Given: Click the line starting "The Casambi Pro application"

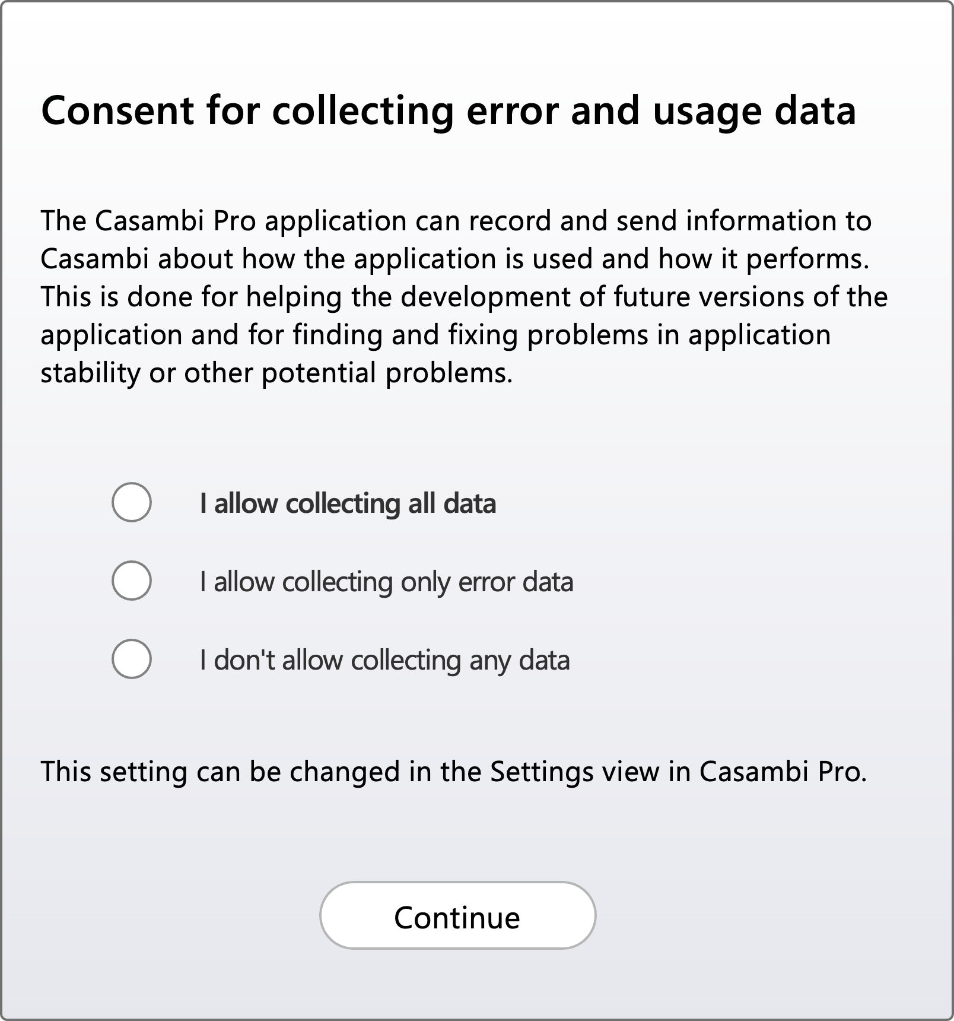Looking at the screenshot, I should point(456,221).
